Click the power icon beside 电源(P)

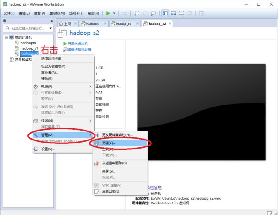(36, 87)
